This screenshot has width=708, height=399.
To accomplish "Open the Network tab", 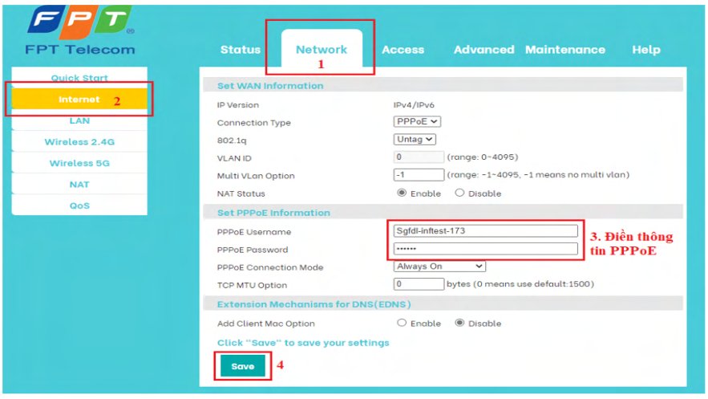I will tap(322, 50).
